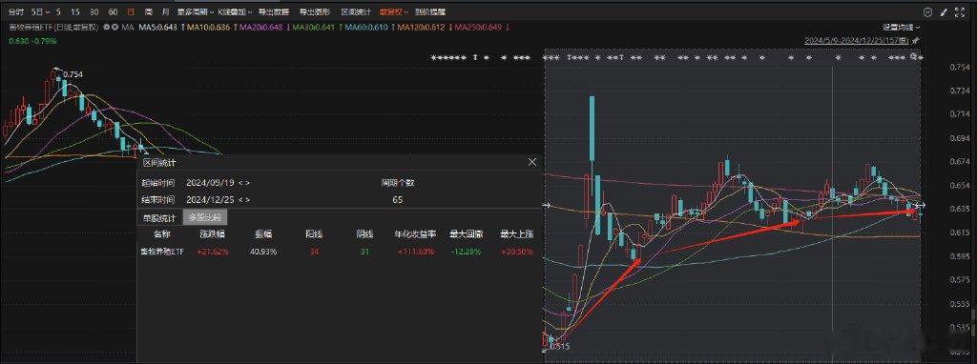Remove MA indicator with the x icon
This screenshot has height=364, width=977.
point(115,28)
